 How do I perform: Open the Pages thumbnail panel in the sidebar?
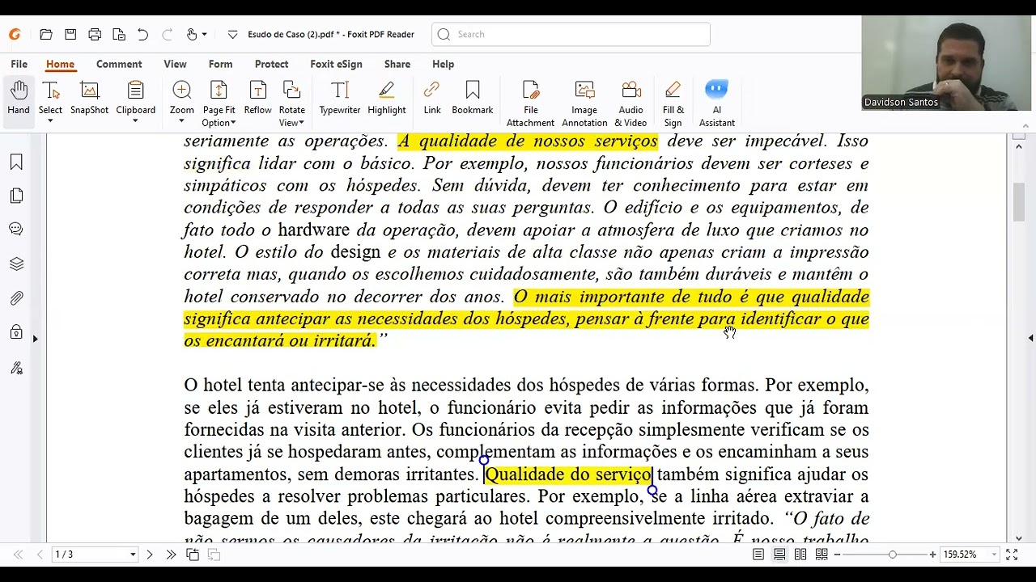coord(16,196)
